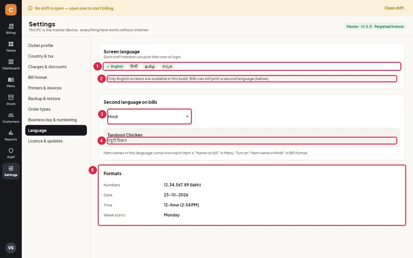The image size is (413, 258).
Task: Open Charges & discounts settings tab
Action: (56, 67)
